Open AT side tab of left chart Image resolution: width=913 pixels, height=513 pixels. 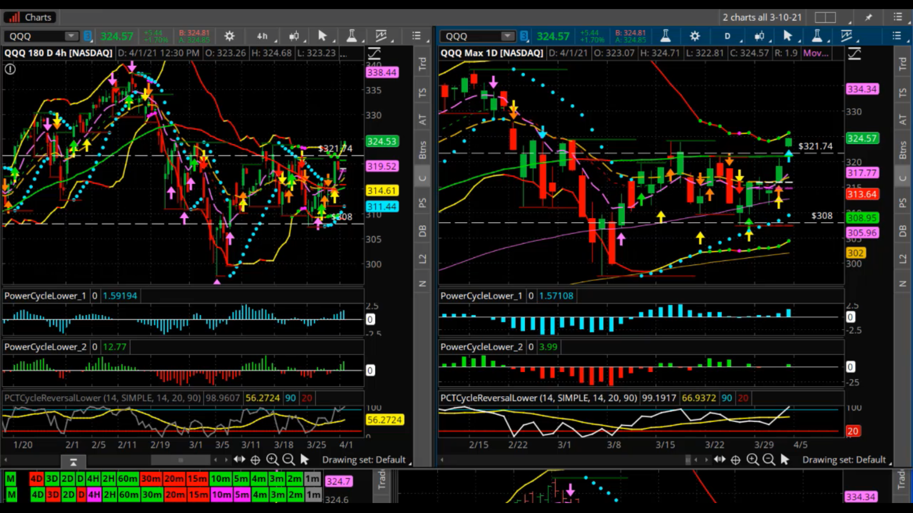[x=422, y=120]
